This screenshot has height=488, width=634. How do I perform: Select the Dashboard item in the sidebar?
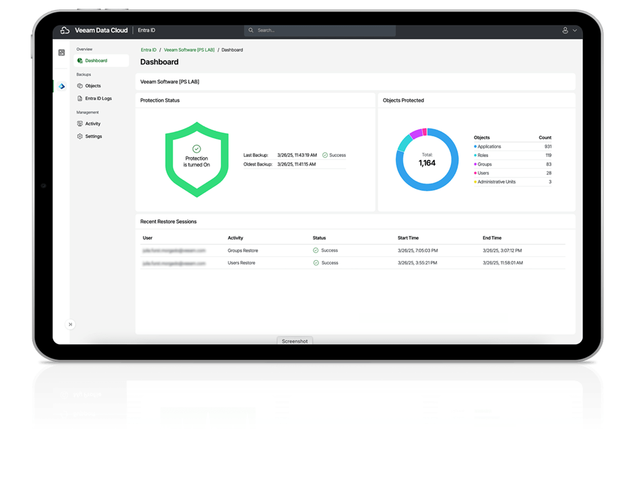[x=95, y=60]
